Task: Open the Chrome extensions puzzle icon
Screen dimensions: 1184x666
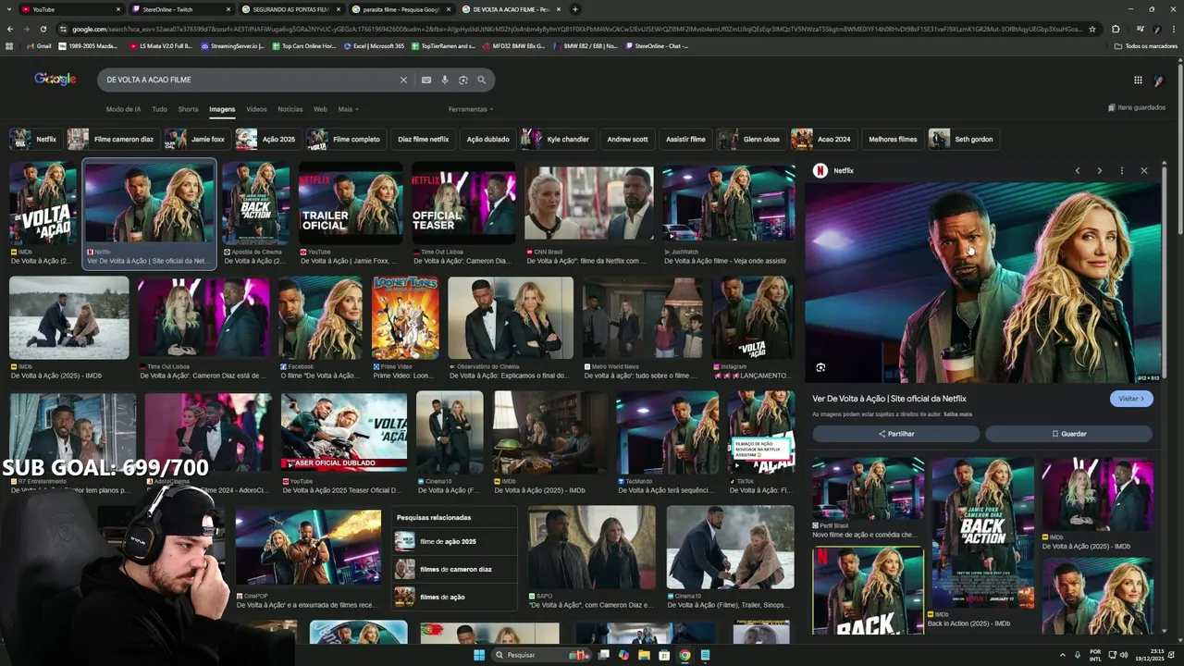Action: point(1116,29)
